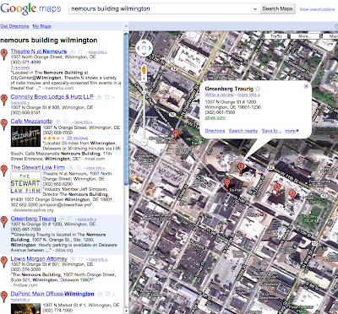Expand options dropdown for Theatre N at Nemours

tap(73, 51)
